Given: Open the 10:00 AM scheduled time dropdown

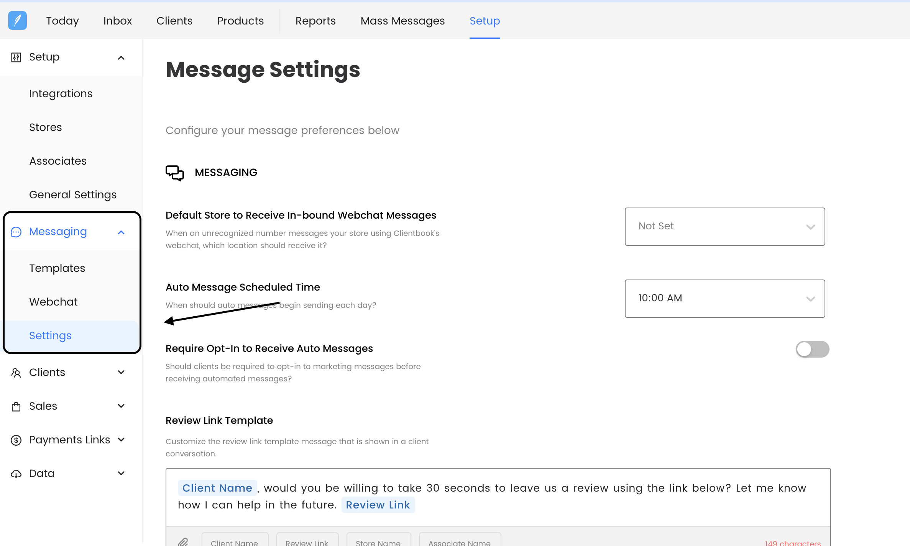Looking at the screenshot, I should point(724,299).
